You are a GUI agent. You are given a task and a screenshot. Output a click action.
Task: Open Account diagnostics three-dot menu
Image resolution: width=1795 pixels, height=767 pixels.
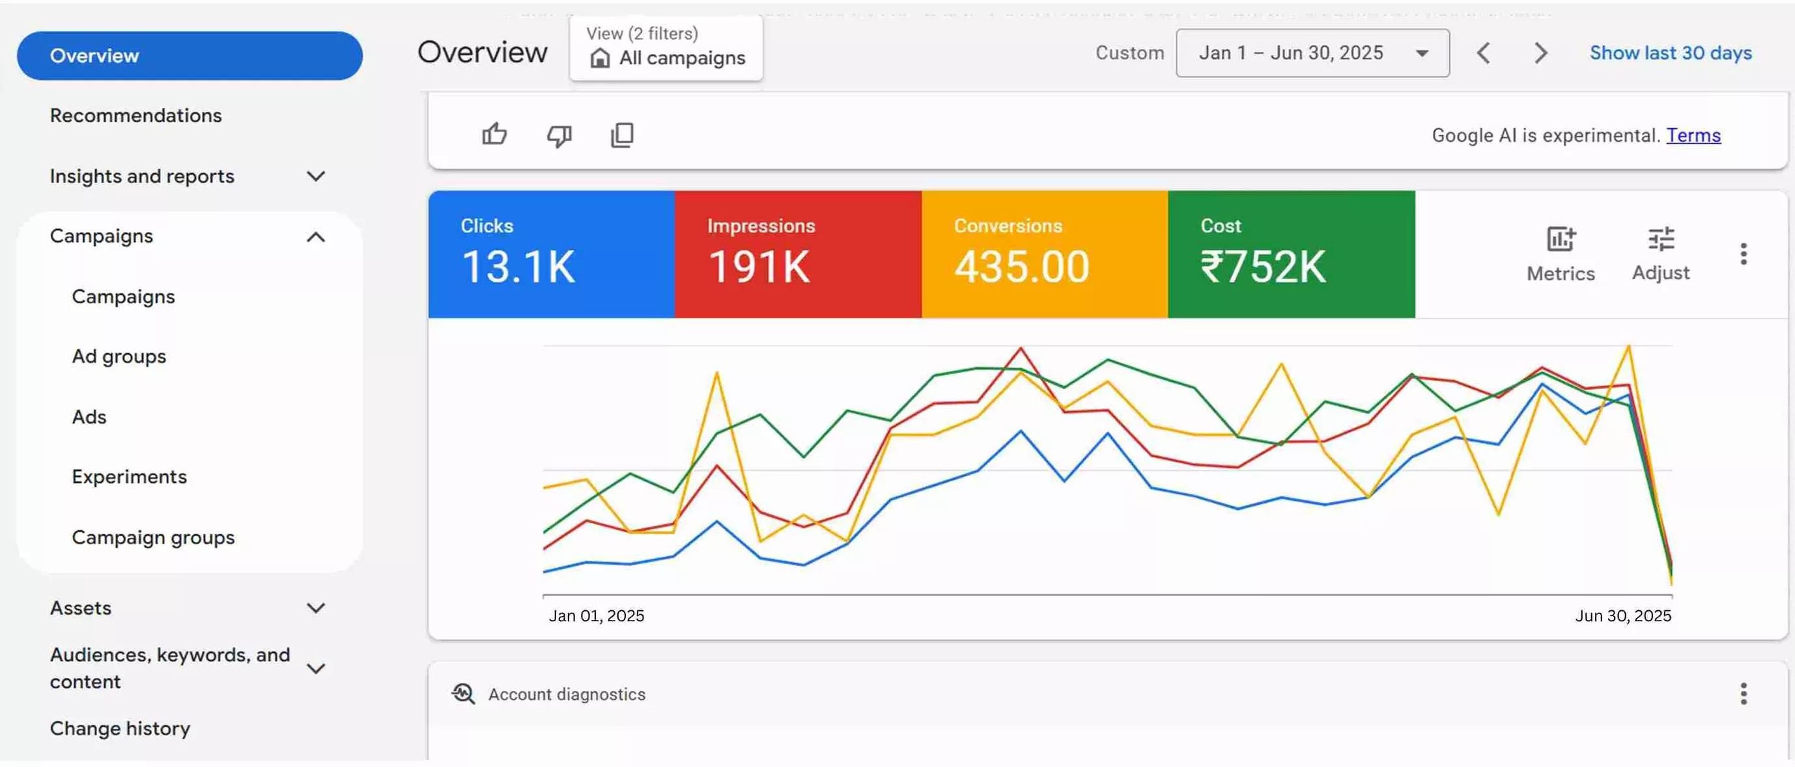[x=1743, y=693]
